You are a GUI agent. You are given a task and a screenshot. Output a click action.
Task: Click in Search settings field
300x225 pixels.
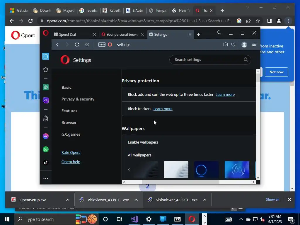click(x=210, y=60)
